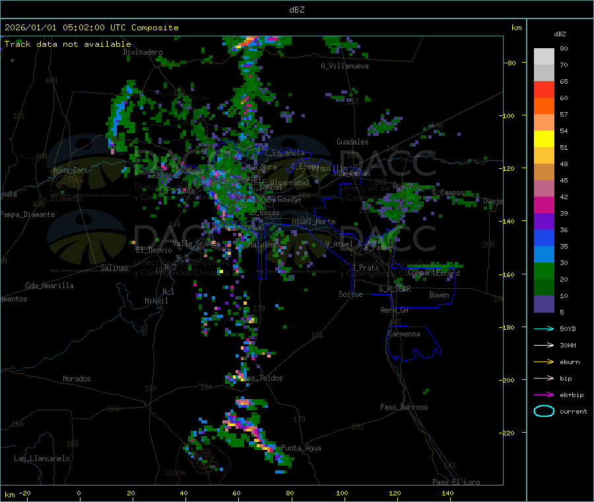Click the 'eburn' legend label

[570, 362]
